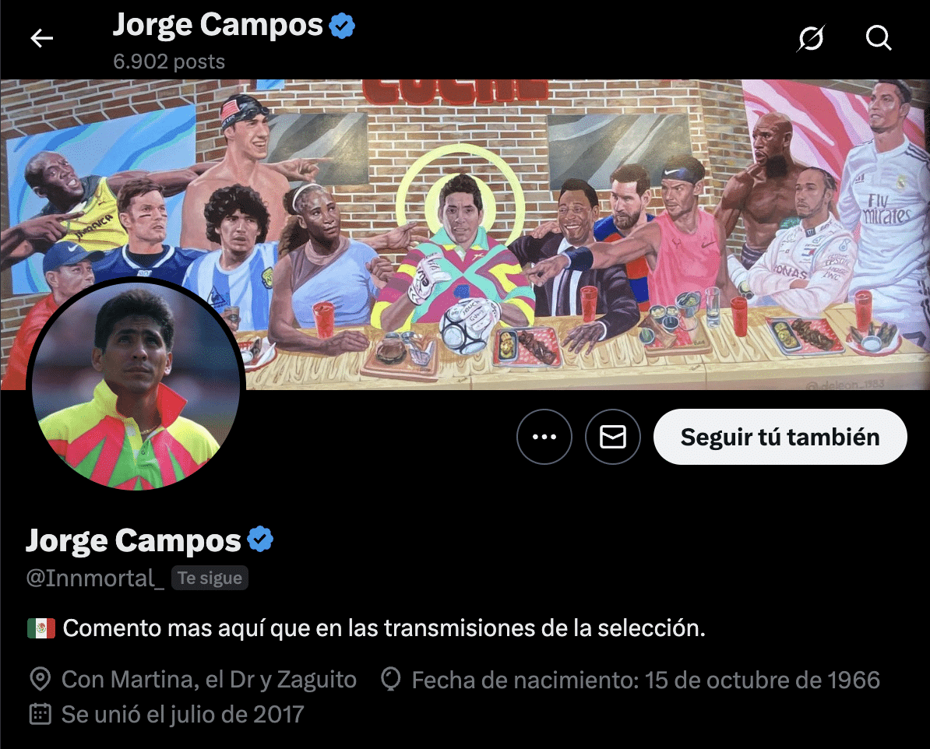Click the Mexican flag emoji in bio
The width and height of the screenshot is (930, 749).
[x=41, y=628]
